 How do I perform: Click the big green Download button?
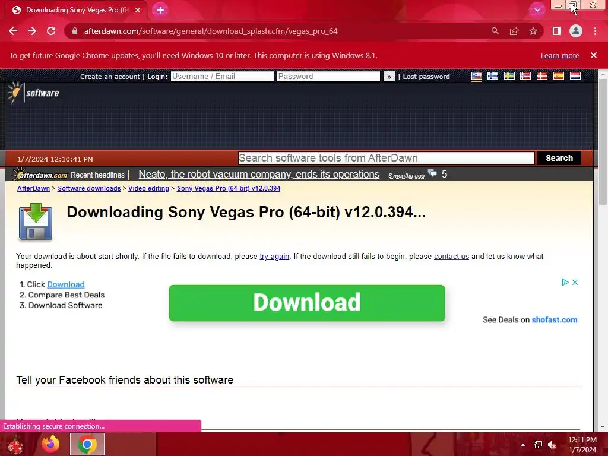pyautogui.click(x=307, y=303)
